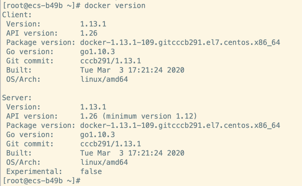Place cursor at the empty bottom shell prompt
Viewport: 302px width, 186px height.
pyautogui.click(x=83, y=181)
